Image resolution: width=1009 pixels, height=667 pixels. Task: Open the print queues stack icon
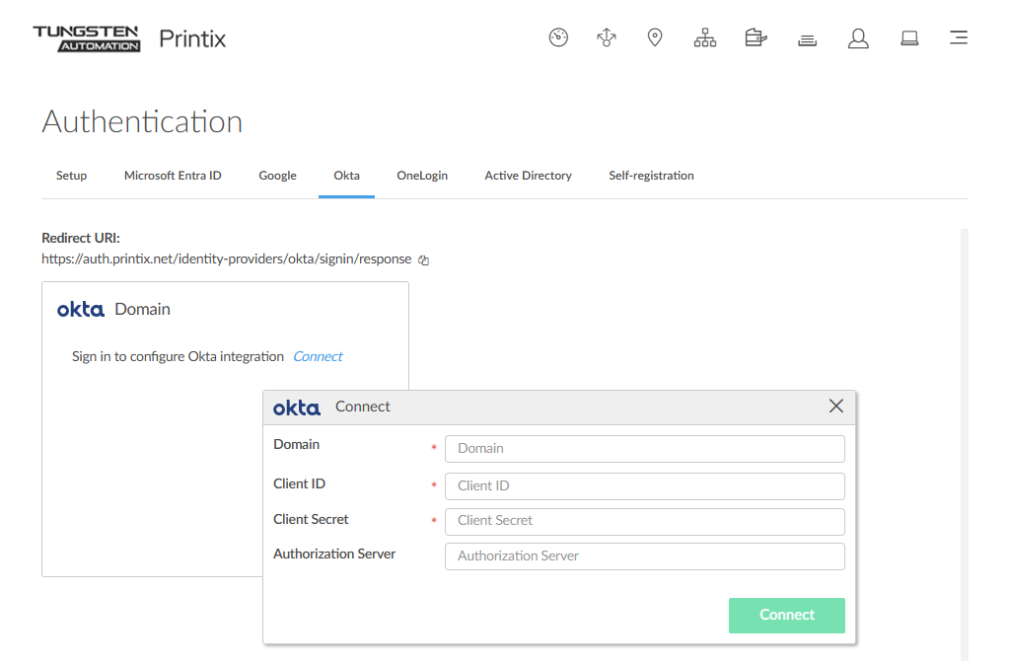pyautogui.click(x=807, y=39)
